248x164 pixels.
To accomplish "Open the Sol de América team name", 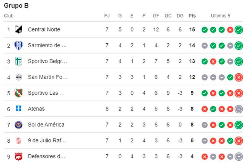I will (46, 125).
